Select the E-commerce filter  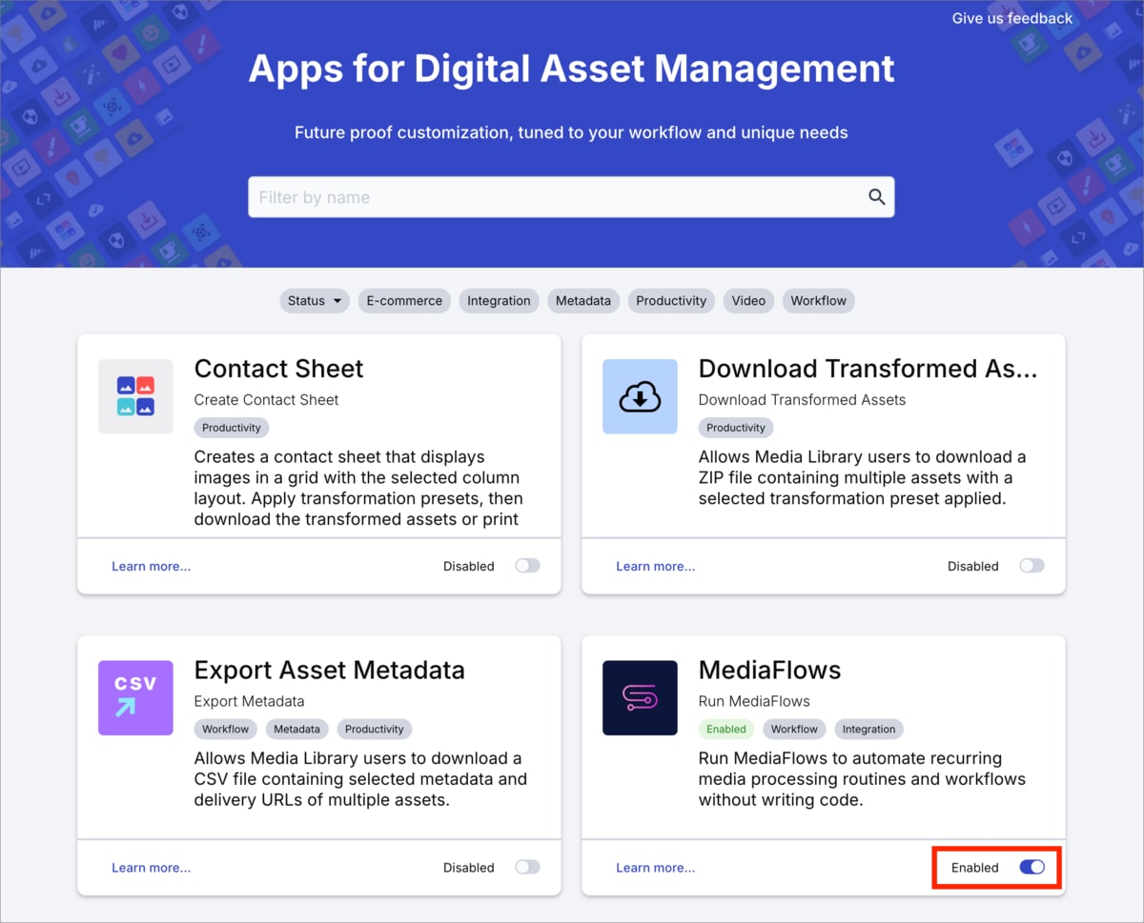click(x=404, y=300)
